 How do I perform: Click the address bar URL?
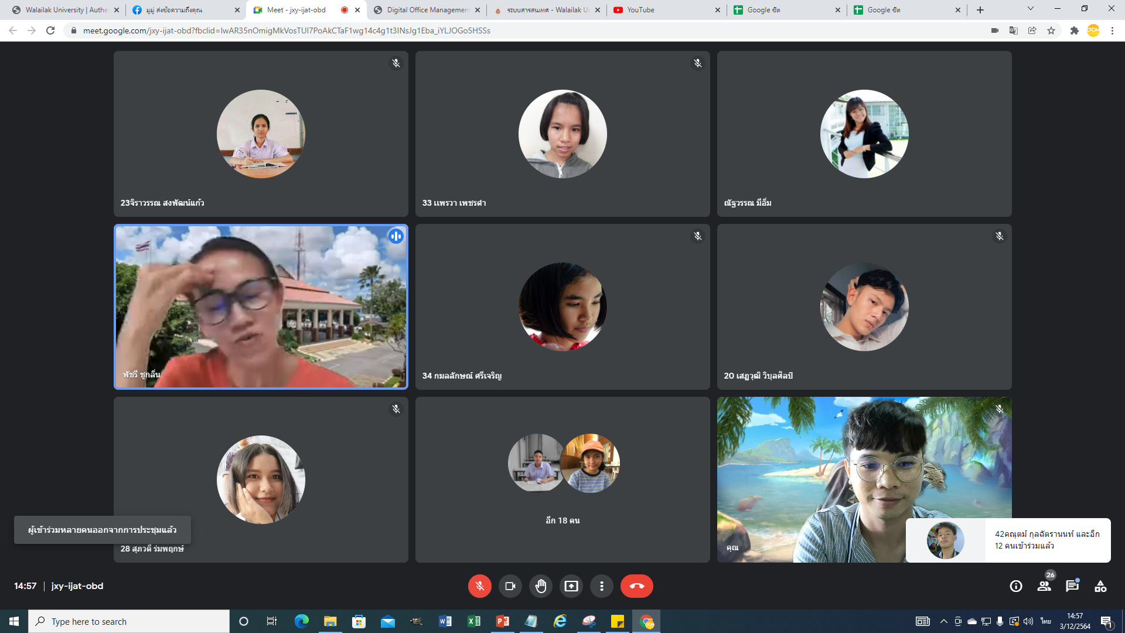click(x=287, y=30)
